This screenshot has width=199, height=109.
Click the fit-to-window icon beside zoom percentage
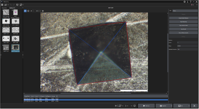43,11
